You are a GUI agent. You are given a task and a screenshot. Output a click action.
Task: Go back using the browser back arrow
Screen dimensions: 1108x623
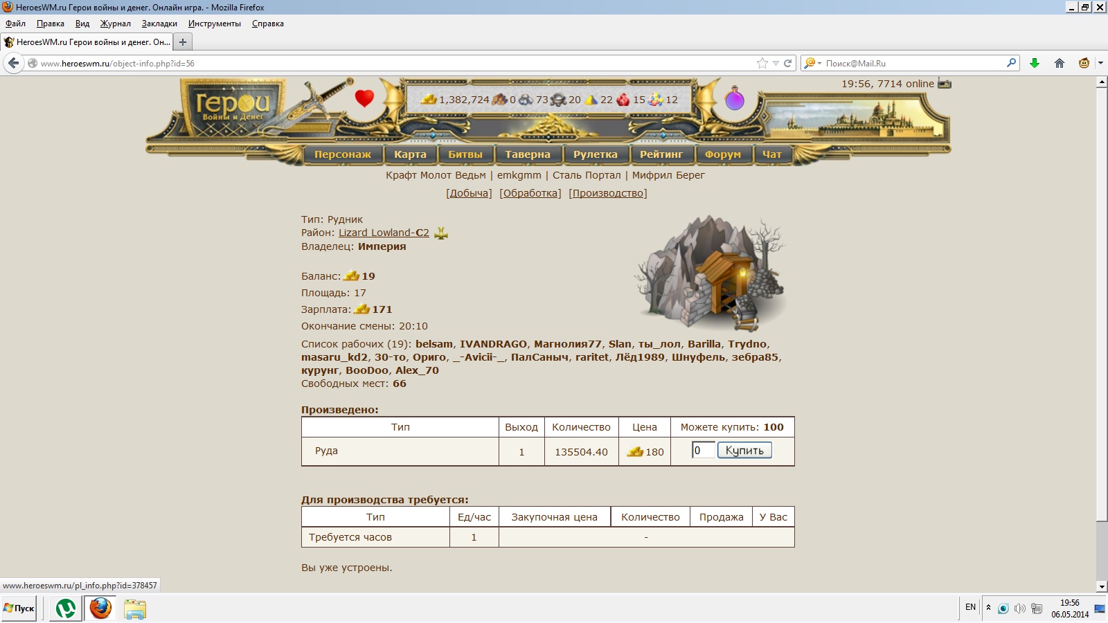click(x=14, y=63)
